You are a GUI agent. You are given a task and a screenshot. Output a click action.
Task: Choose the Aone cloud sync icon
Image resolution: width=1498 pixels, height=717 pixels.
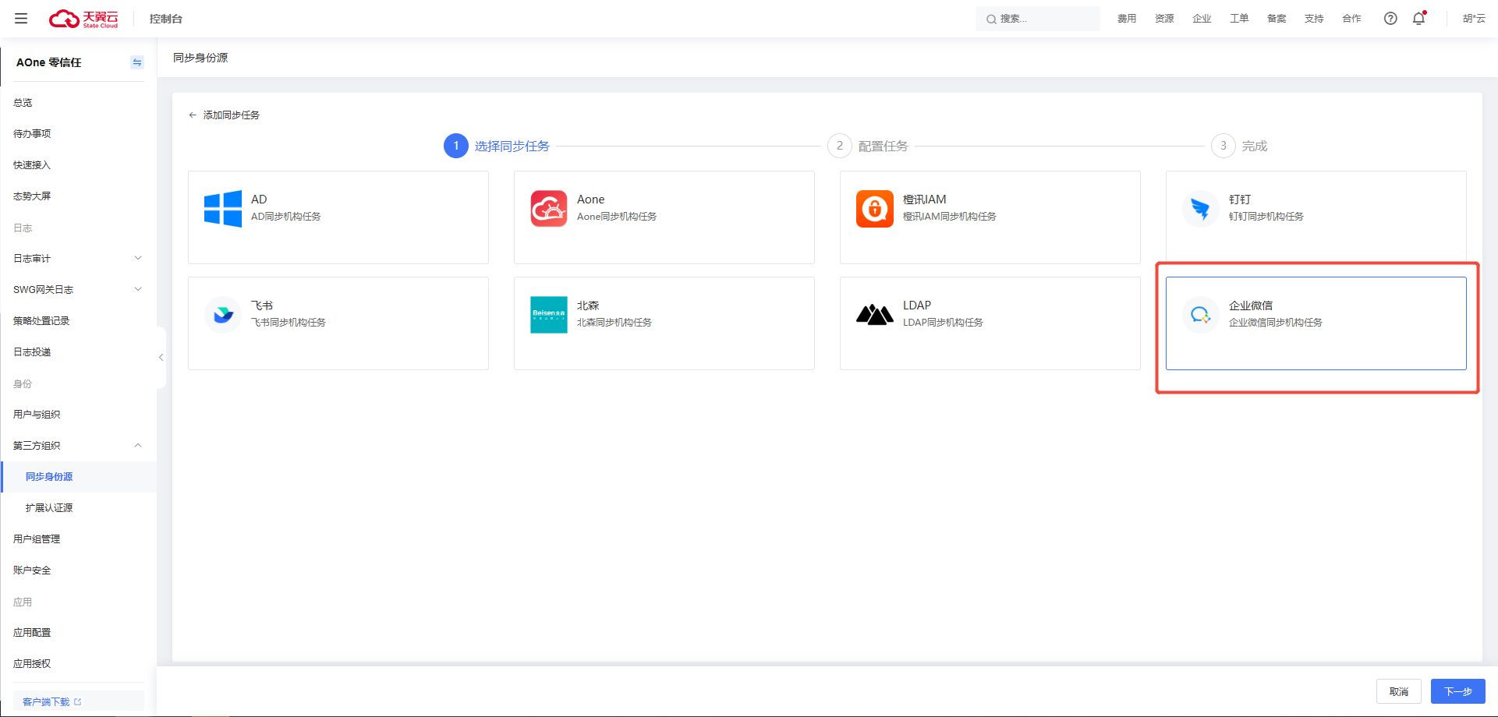point(548,209)
